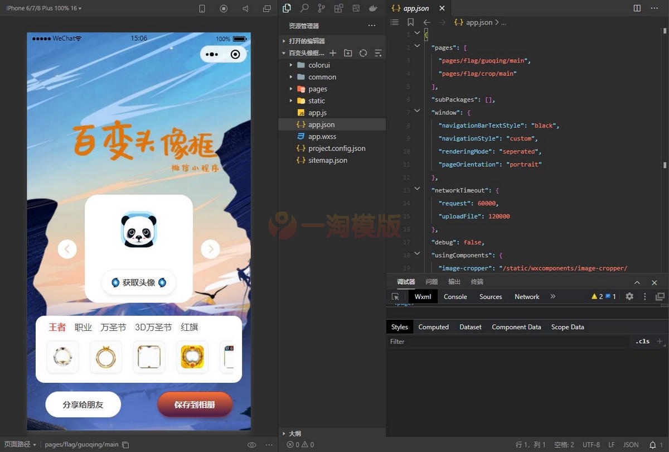The height and width of the screenshot is (452, 669).
Task: Click the bookmark icon in editor toolbar
Action: 410,22
